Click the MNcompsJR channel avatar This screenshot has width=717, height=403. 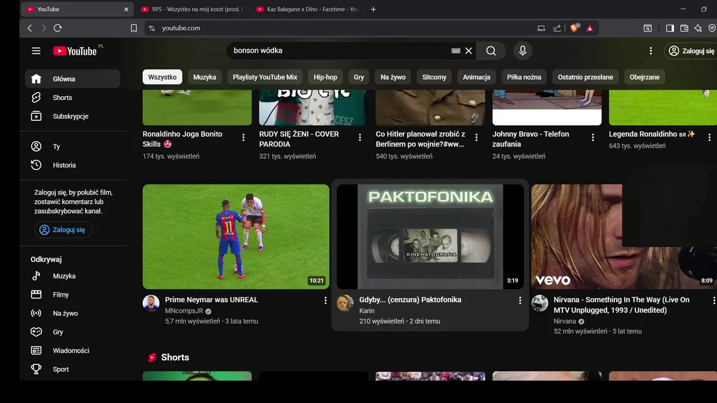(x=151, y=303)
